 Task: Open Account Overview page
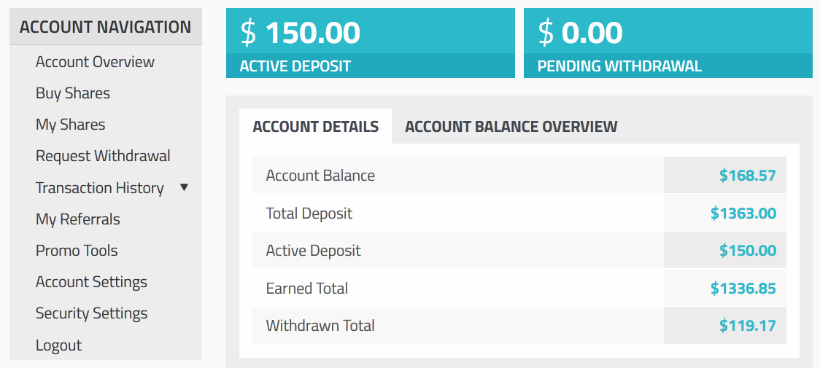click(95, 62)
